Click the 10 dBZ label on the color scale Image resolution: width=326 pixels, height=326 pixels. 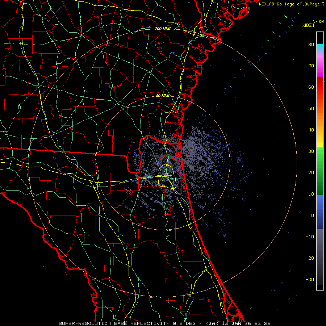311,194
